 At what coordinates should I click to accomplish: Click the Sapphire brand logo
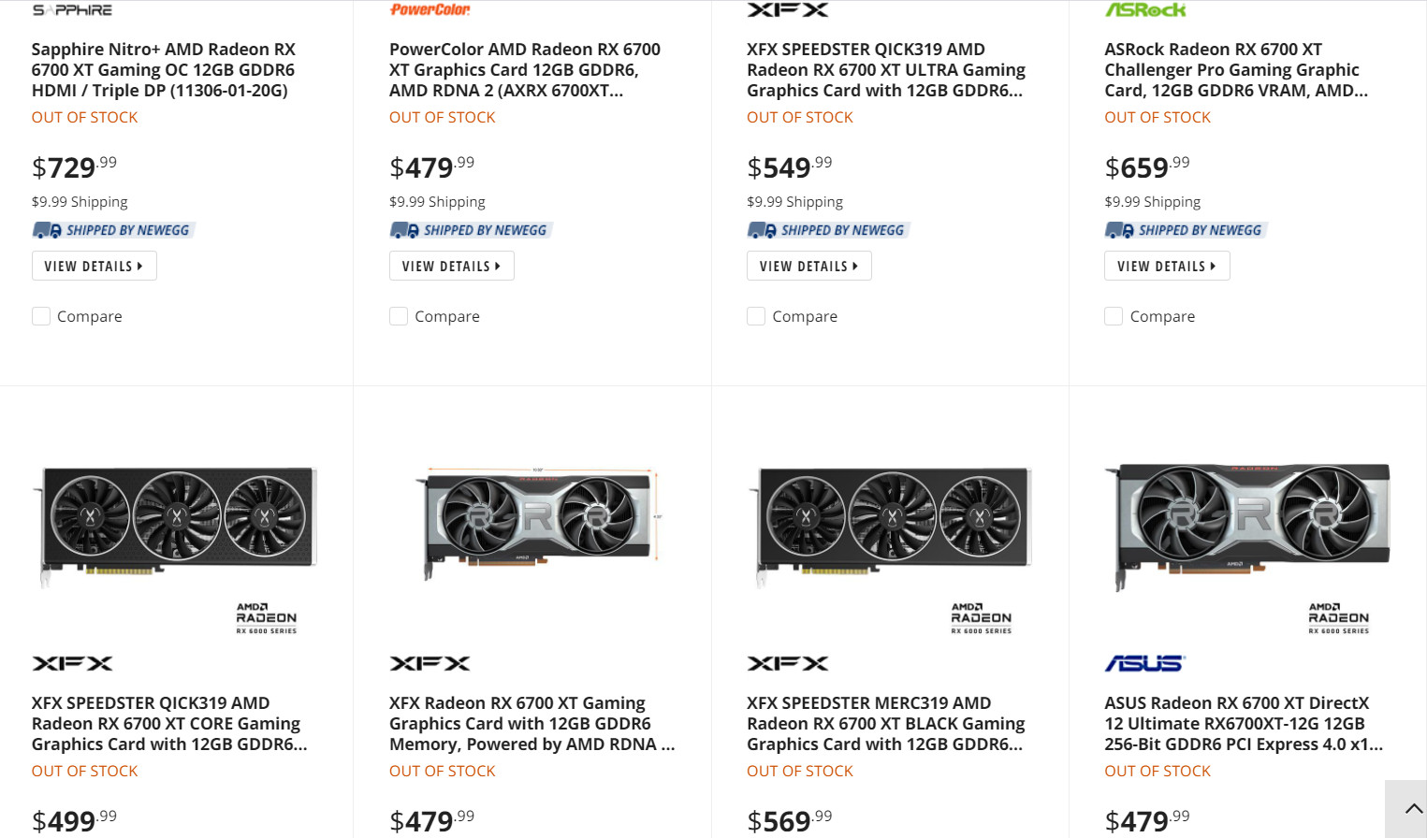point(72,10)
